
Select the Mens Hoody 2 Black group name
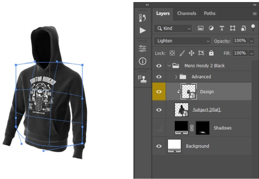[205, 66]
